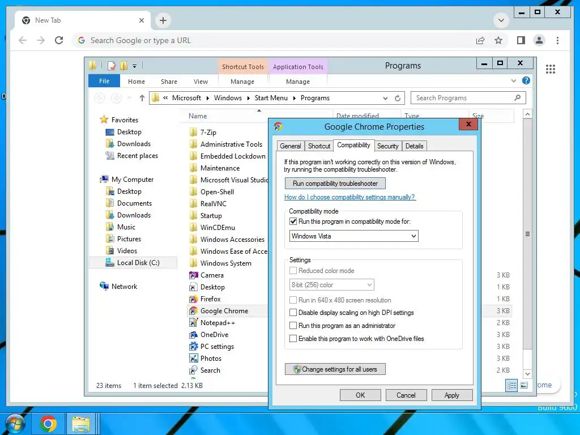Go up one folder level in Explorer
The width and height of the screenshot is (580, 435).
(142, 98)
